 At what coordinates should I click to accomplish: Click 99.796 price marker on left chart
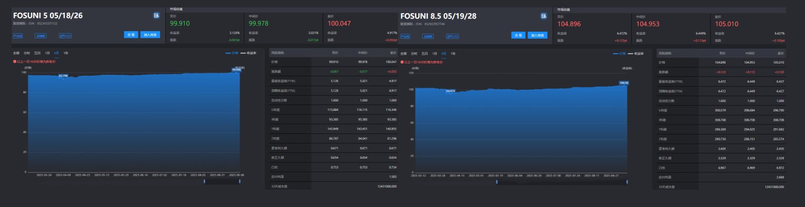tap(63, 76)
